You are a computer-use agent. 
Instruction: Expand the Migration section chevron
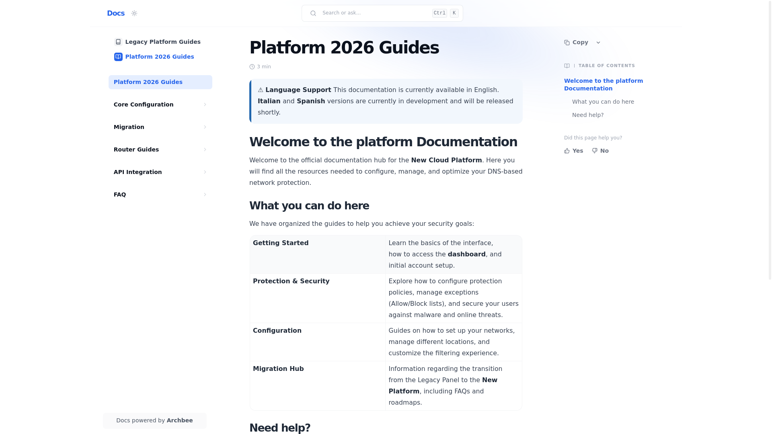point(205,127)
